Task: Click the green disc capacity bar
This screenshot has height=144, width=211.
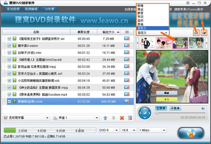Action: [x=10, y=130]
